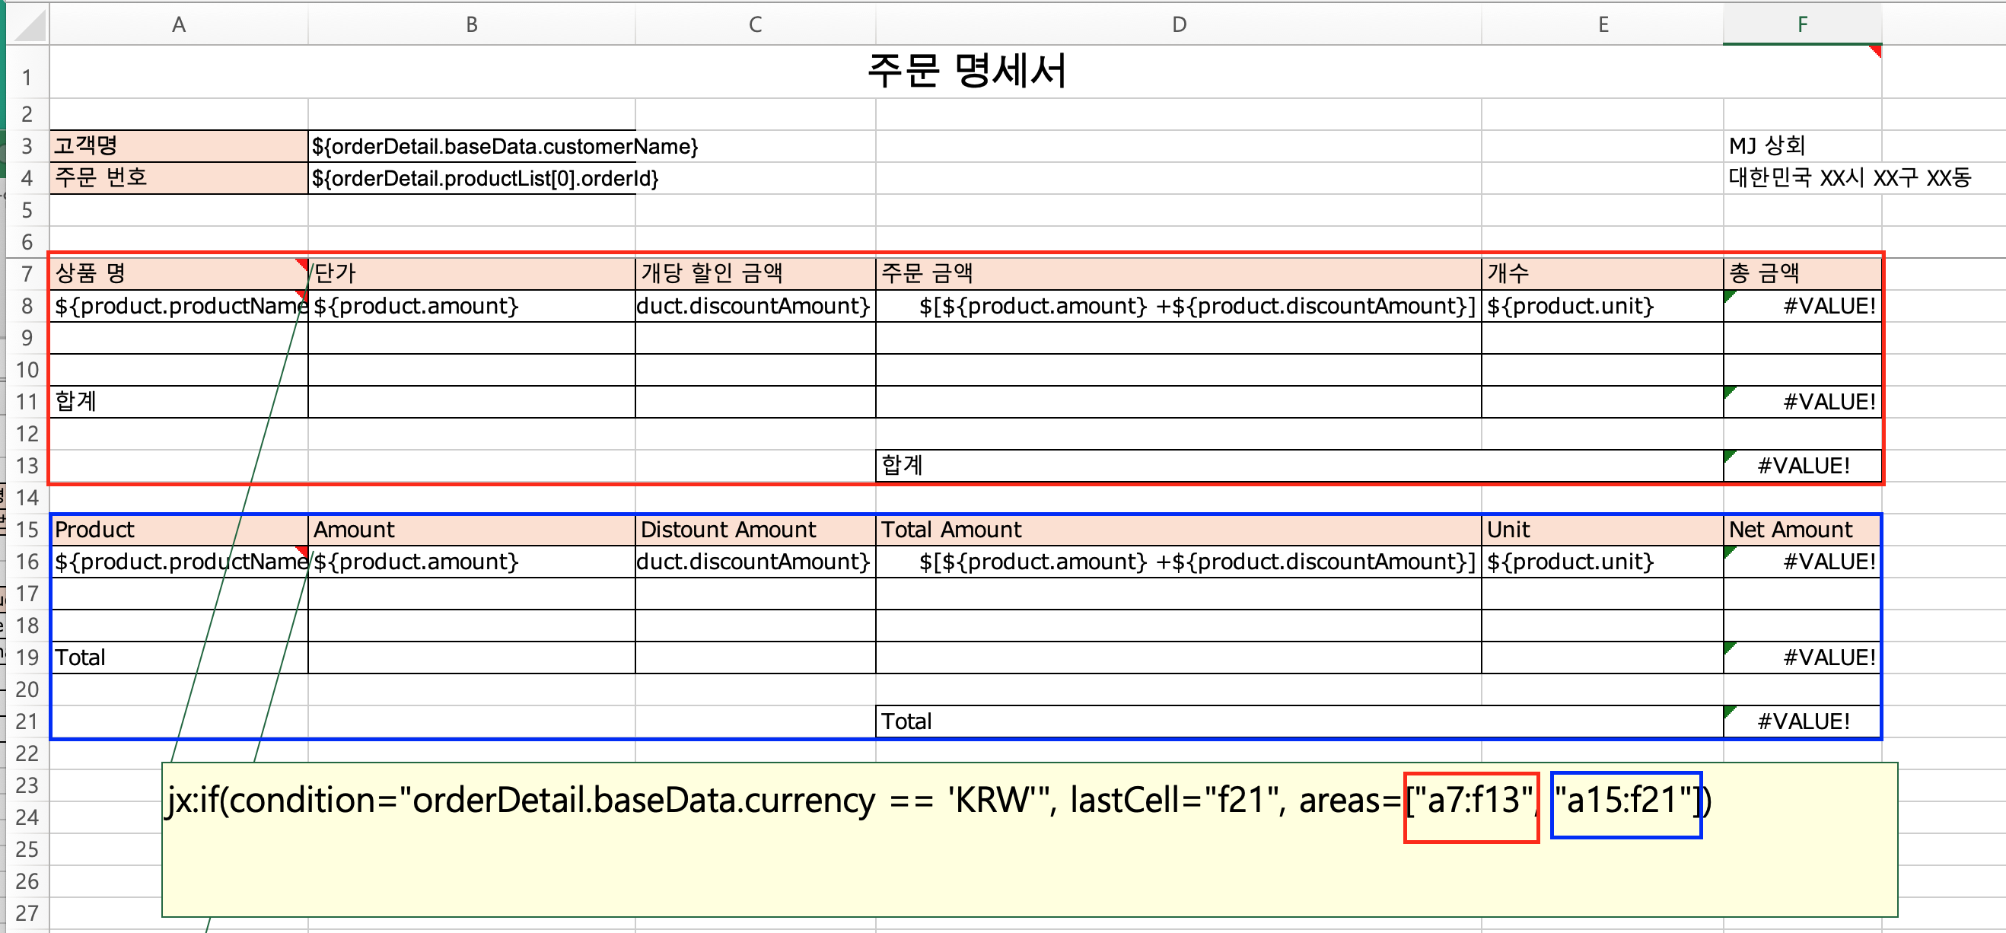This screenshot has height=933, width=2006.
Task: Select the Amount header cell
Action: pos(472,530)
